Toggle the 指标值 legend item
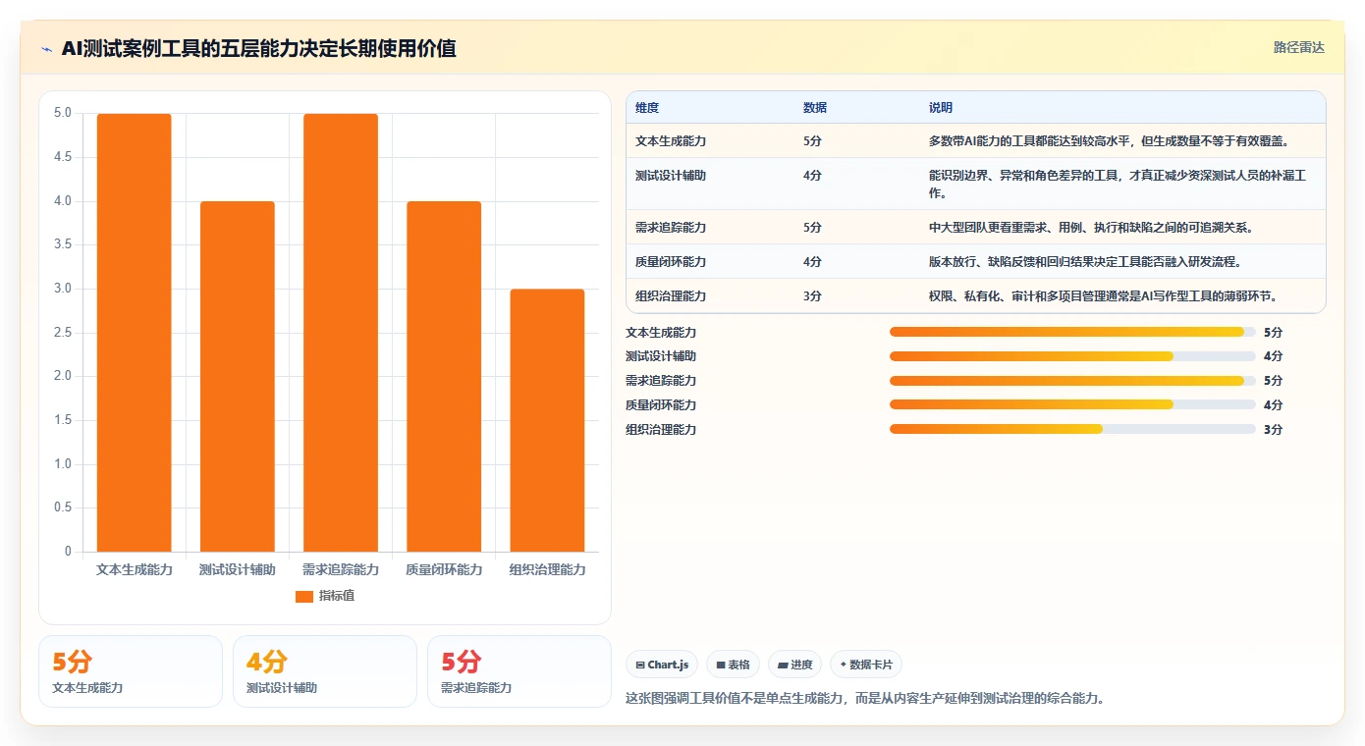This screenshot has height=746, width=1365. [x=325, y=596]
